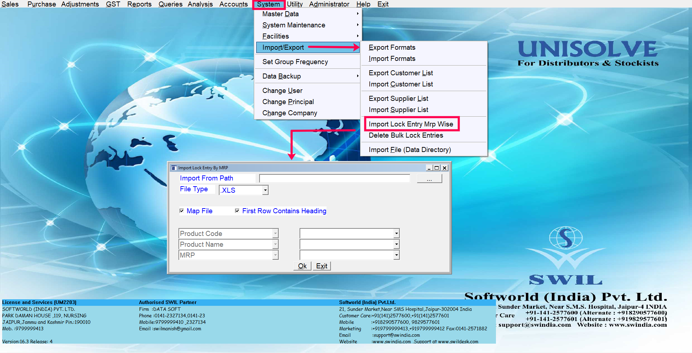
Task: Open the mapping dropdown beside MRP
Action: tap(396, 255)
